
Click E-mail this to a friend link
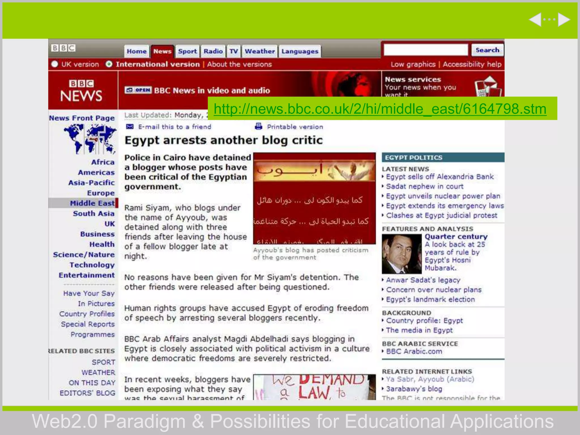pos(175,127)
